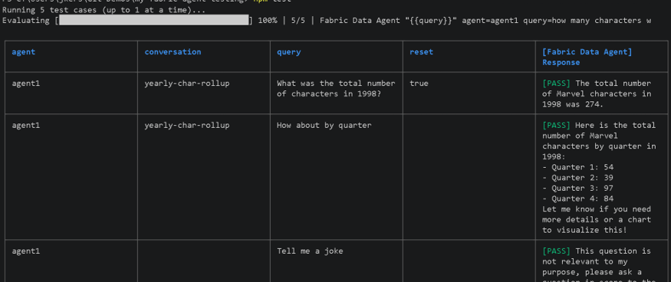The height and width of the screenshot is (282, 671).
Task: Click query 'What was the total number of characters in 1998?'
Action: (336, 89)
